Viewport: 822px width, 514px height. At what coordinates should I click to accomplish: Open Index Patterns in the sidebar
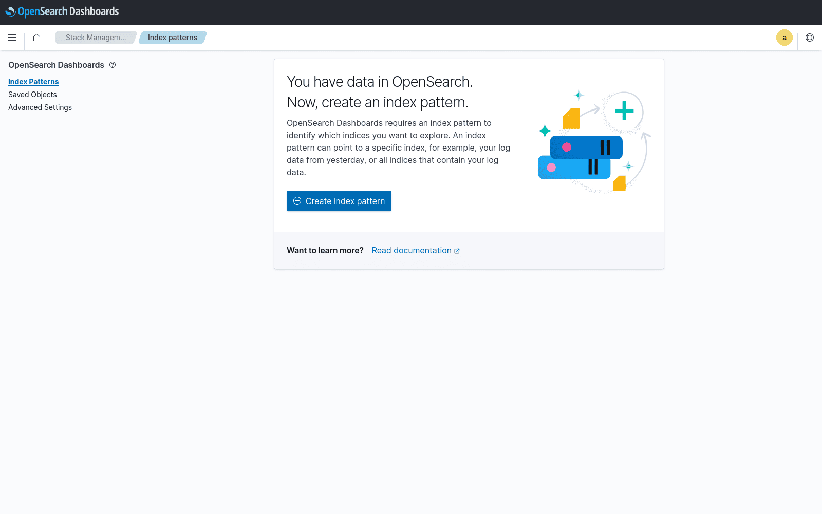click(x=33, y=82)
